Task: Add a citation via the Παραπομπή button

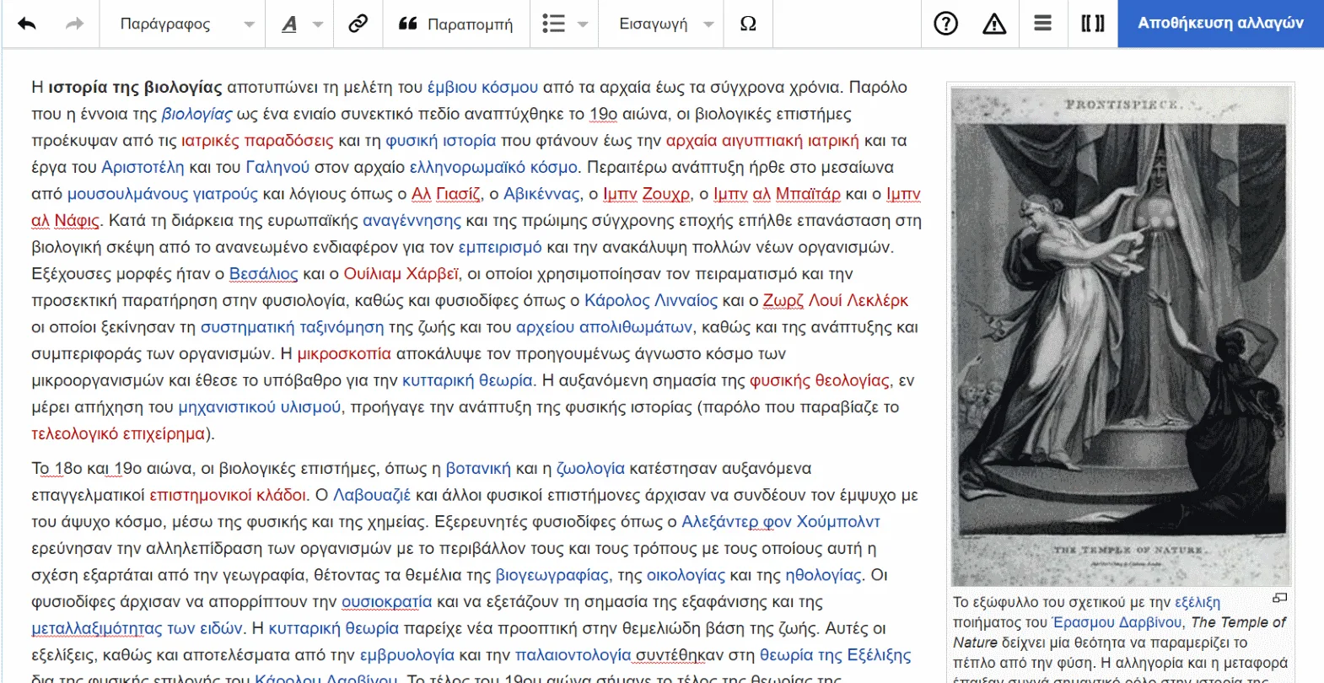Action: pyautogui.click(x=456, y=24)
